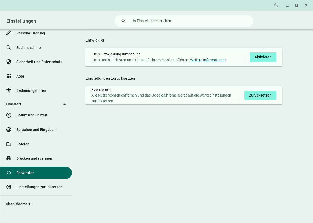313x223 pixels.
Task: Click the globe icon for Sprachen und Eingaben
Action: [9, 130]
